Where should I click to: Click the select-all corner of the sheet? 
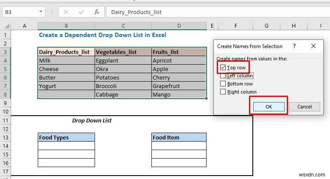point(6,26)
